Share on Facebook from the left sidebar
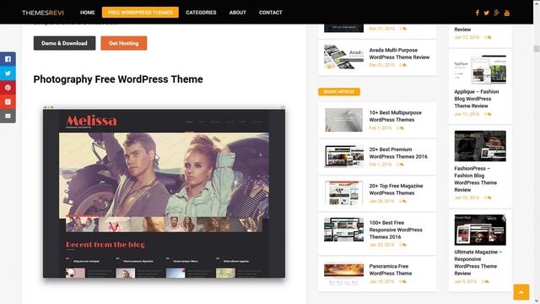 click(8, 59)
